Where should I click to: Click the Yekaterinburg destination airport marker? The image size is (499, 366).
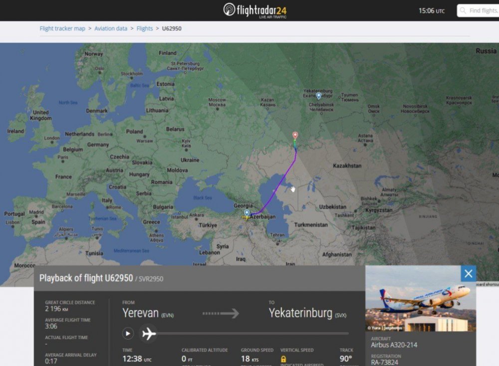tap(319, 96)
